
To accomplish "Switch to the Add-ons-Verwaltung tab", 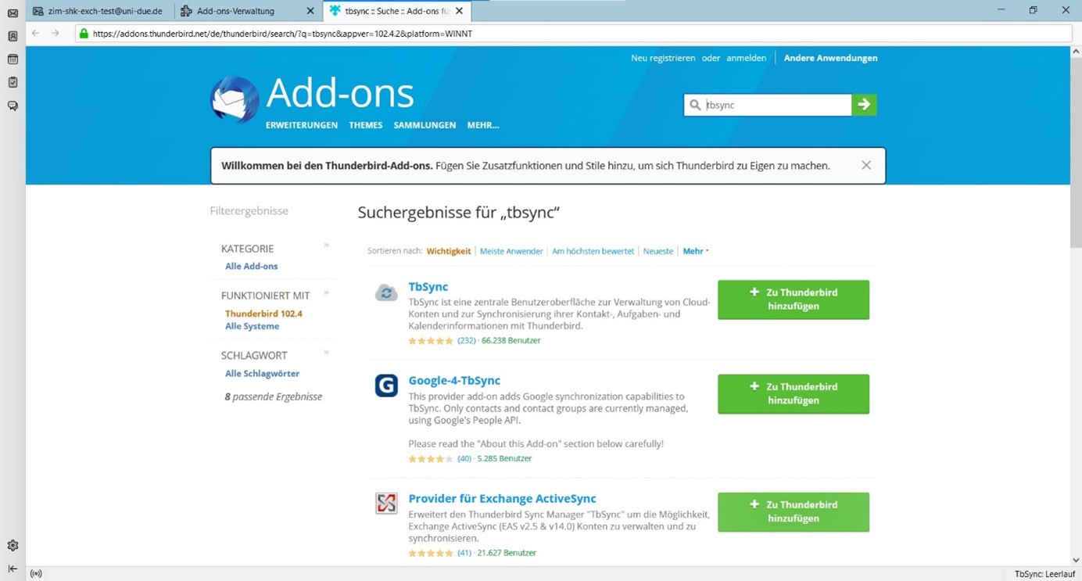I will pos(235,11).
